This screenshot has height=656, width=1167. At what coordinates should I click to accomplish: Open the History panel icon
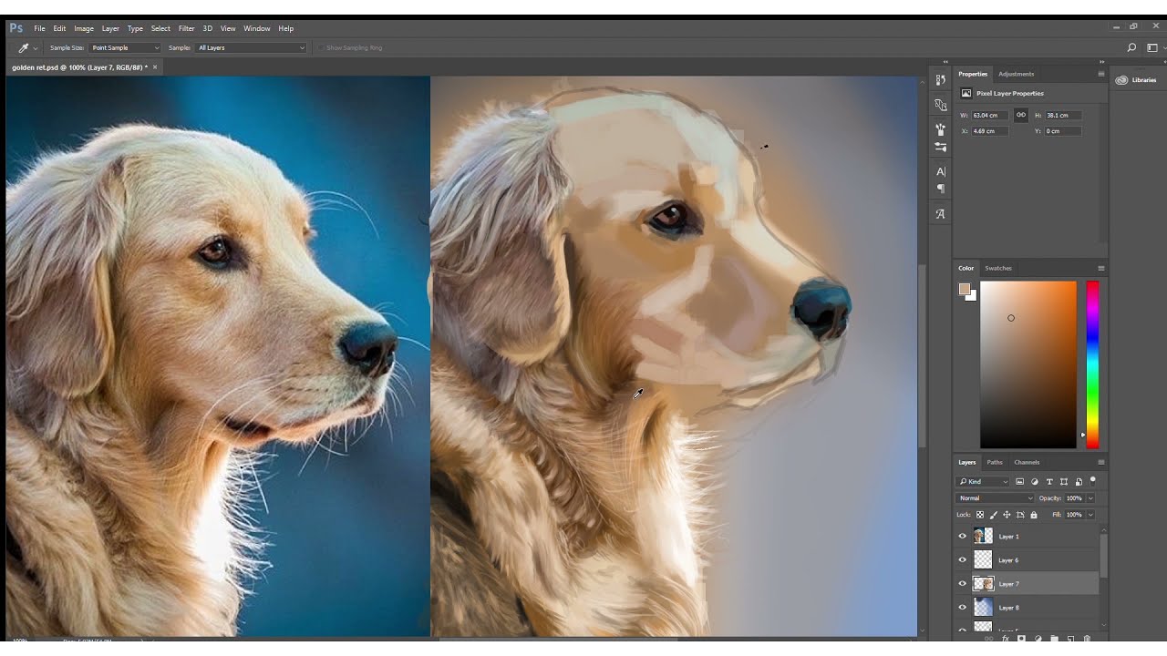point(941,81)
